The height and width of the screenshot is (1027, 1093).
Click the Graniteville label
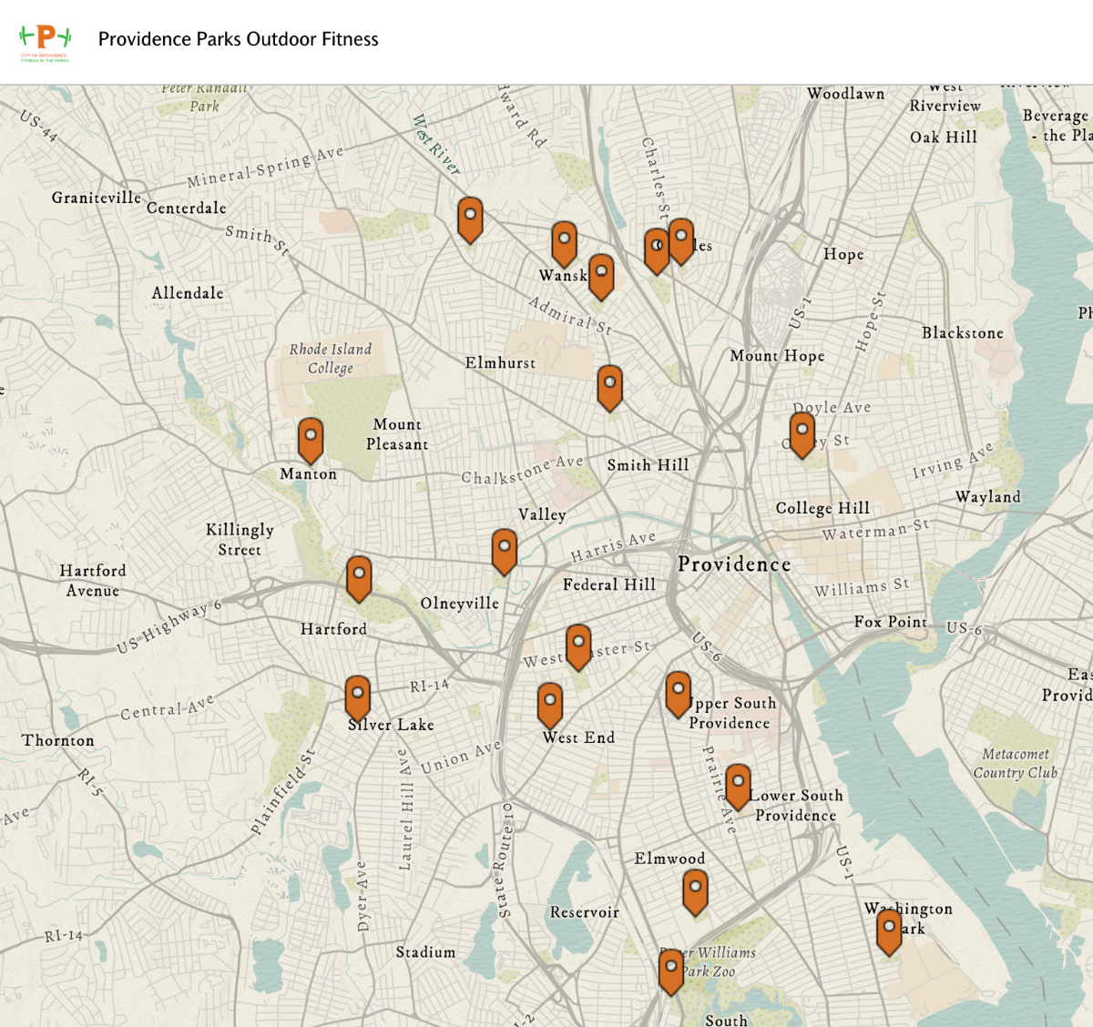click(x=97, y=198)
